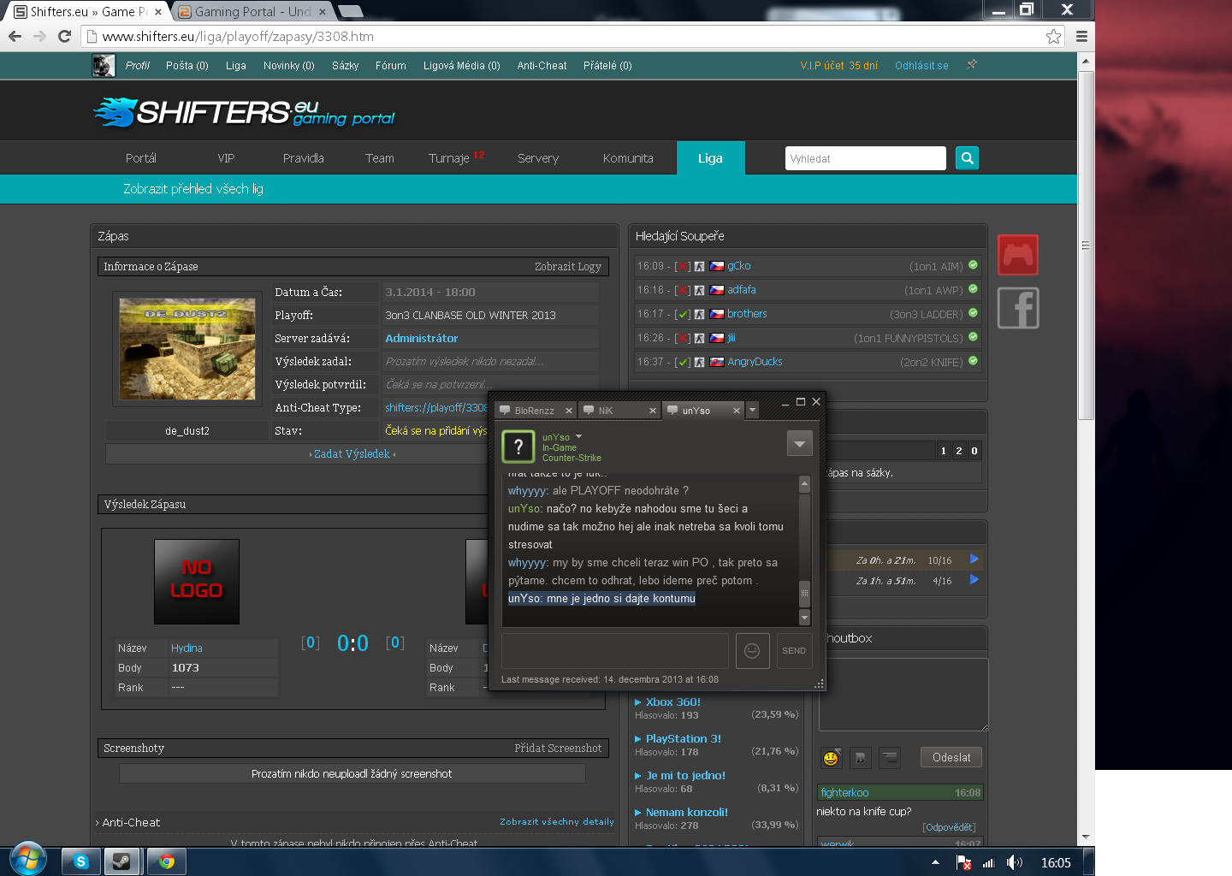The height and width of the screenshot is (876, 1232).
Task: Click the de_dust2 map thumbnail
Action: click(x=187, y=349)
